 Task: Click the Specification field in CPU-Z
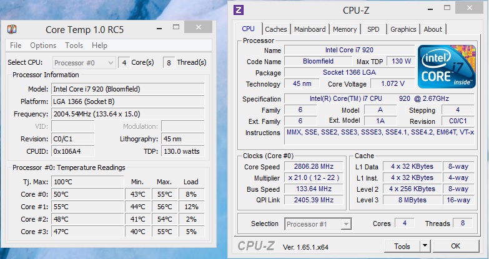click(x=379, y=98)
